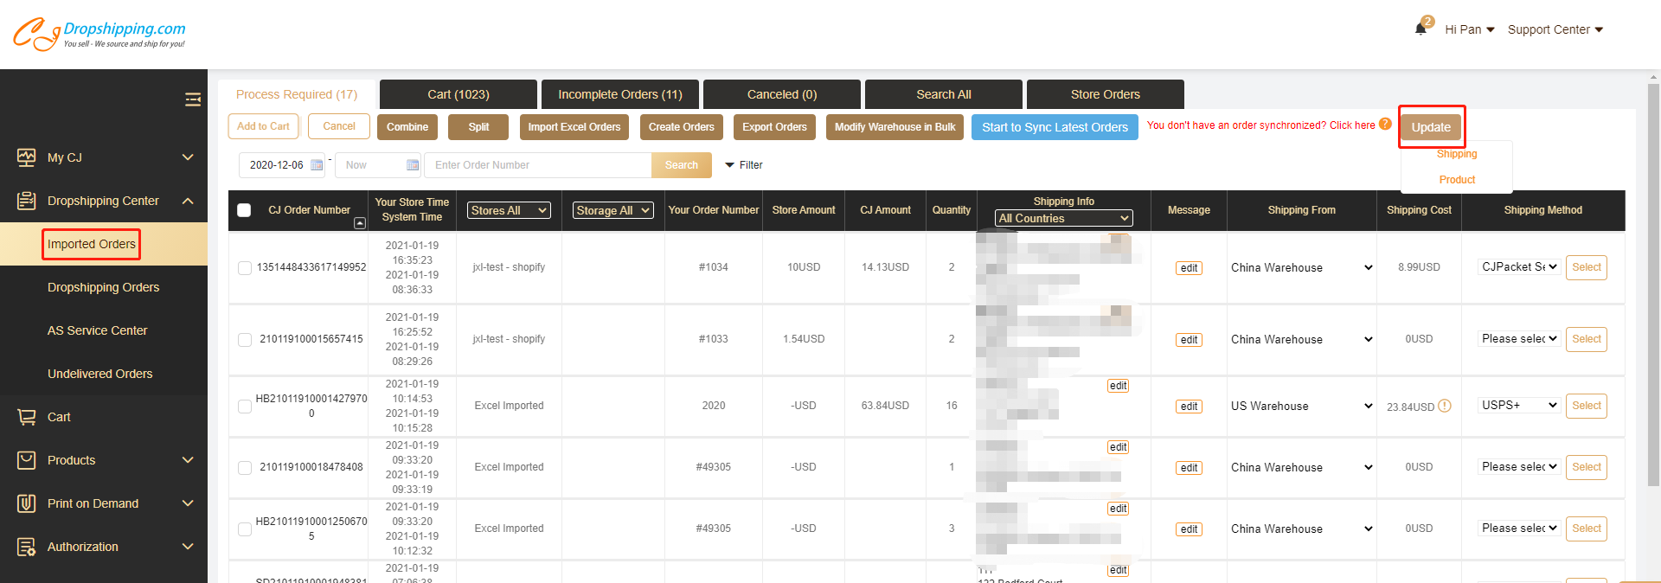The image size is (1661, 583).
Task: Switch to the Incomplete Orders tab
Action: click(x=620, y=94)
